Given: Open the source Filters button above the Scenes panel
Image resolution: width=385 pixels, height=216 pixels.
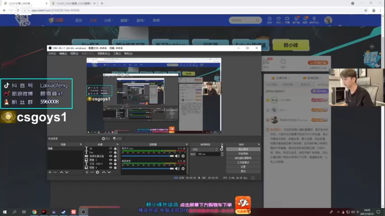Looking at the screenshot, I should pos(117,139).
